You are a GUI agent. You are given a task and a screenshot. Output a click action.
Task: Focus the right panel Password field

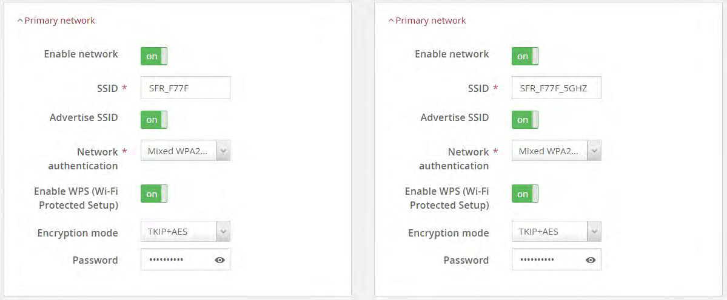coord(547,260)
